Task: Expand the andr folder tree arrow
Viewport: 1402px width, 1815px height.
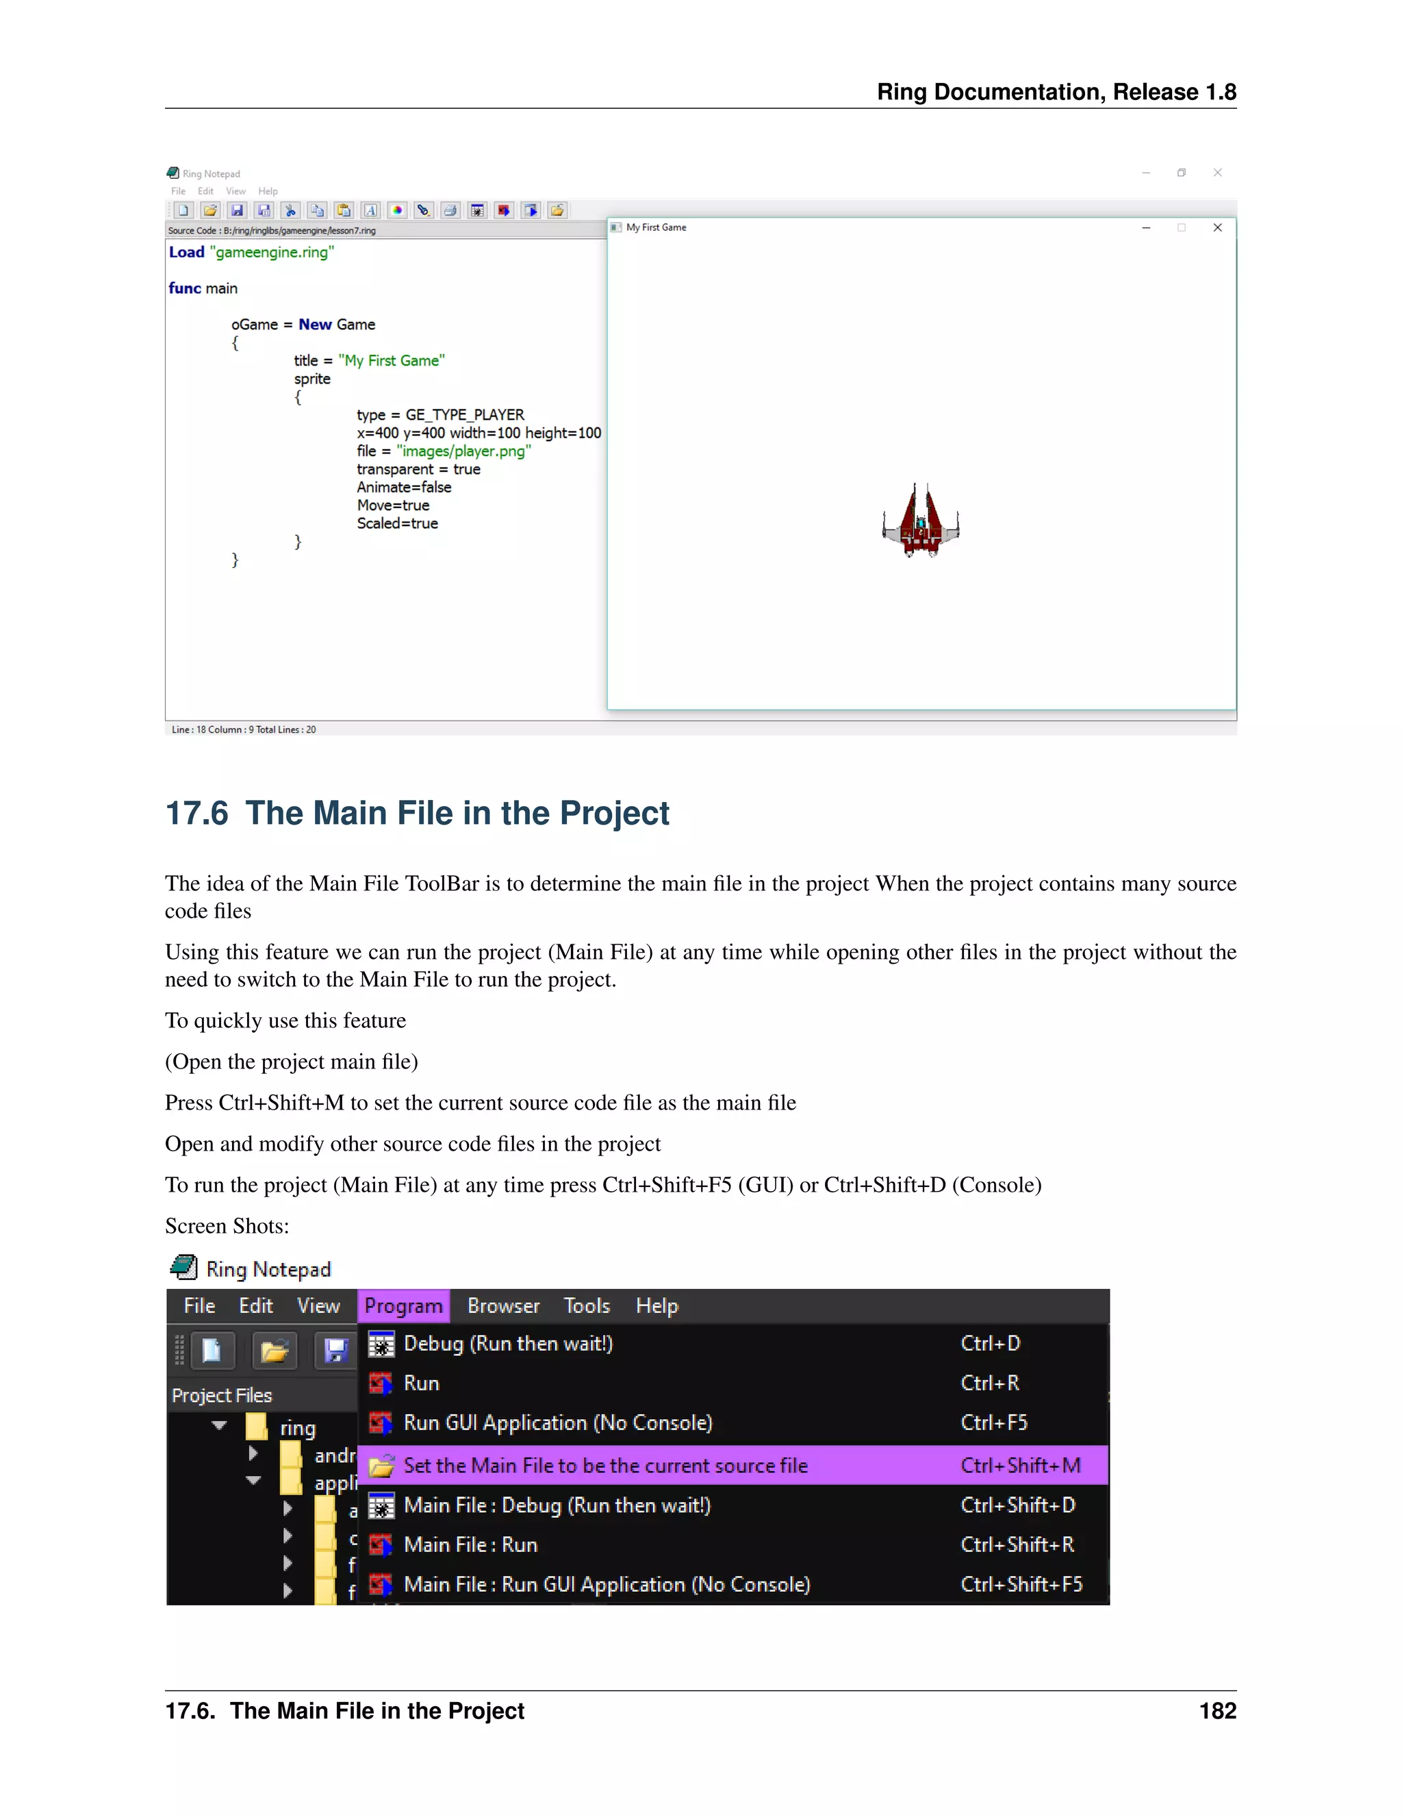Action: tap(253, 1453)
